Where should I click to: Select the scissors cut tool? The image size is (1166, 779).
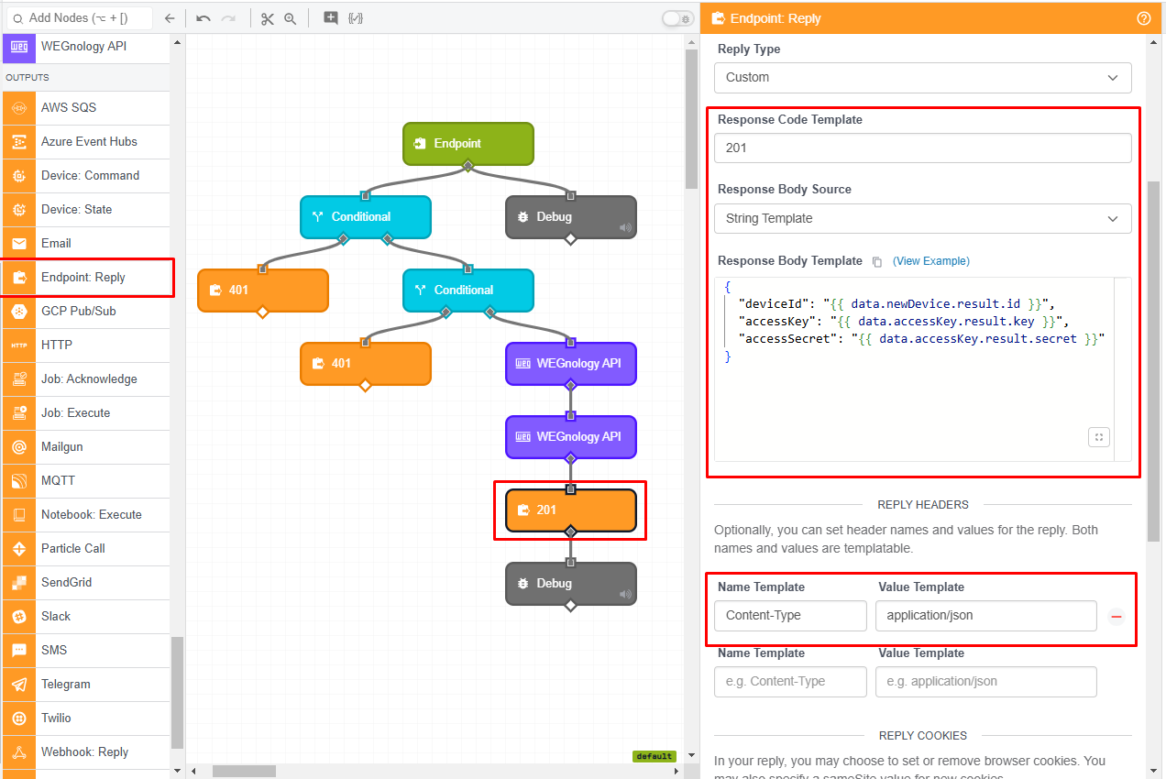[267, 18]
